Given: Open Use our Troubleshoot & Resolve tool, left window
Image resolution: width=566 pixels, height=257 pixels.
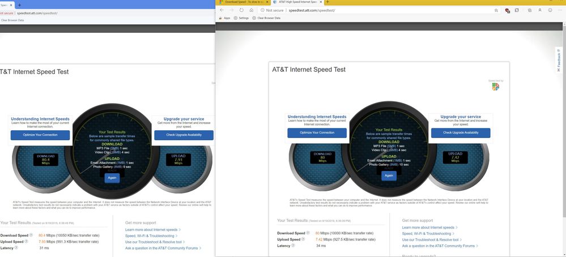Looking at the screenshot, I should coord(155,242).
